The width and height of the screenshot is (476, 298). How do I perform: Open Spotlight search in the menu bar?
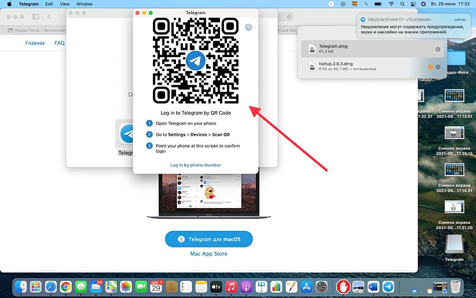(x=402, y=4)
